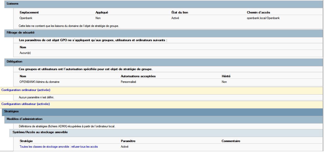Click the Chemin d'accès column header
Screen dimensions: 324x153
[x=258, y=12]
